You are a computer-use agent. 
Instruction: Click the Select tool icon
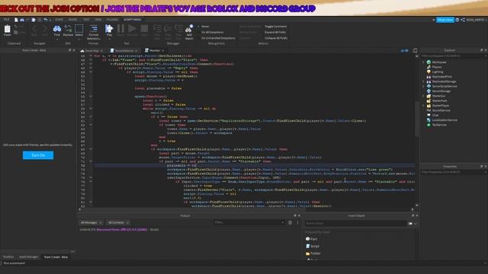click(79, 29)
